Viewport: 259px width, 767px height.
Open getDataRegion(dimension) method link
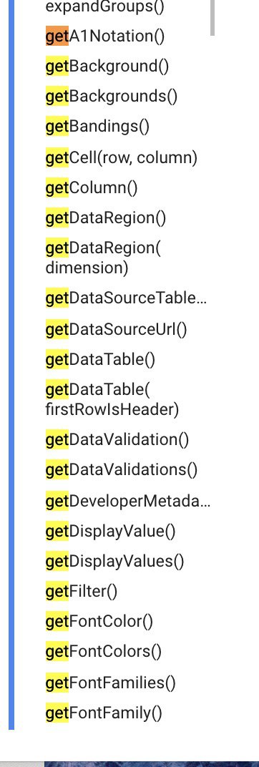coord(103,258)
